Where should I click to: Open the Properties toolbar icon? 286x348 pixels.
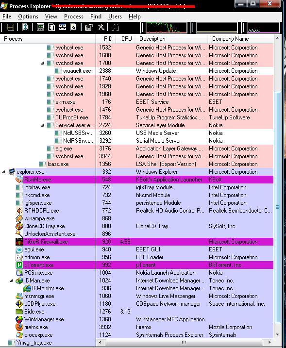pos(89,27)
